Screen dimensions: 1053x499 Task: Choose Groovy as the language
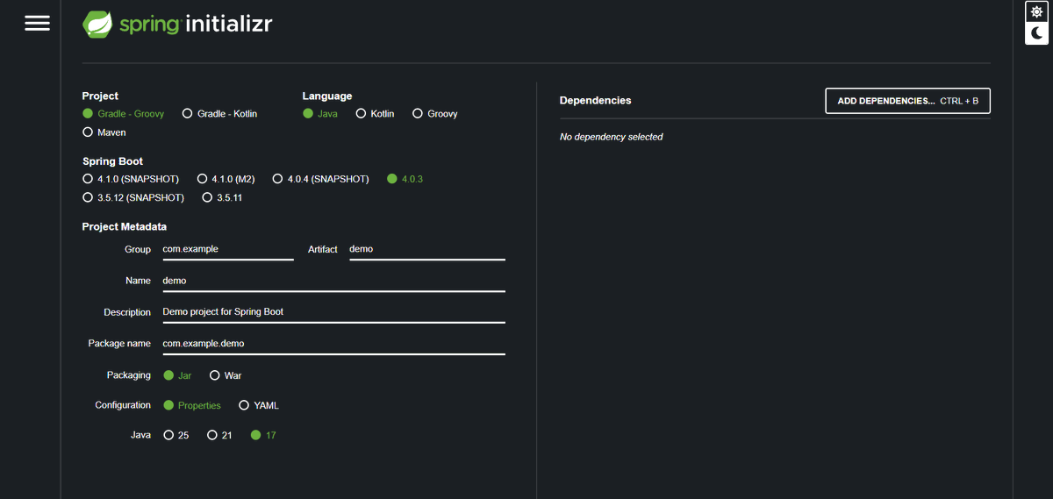pos(435,114)
